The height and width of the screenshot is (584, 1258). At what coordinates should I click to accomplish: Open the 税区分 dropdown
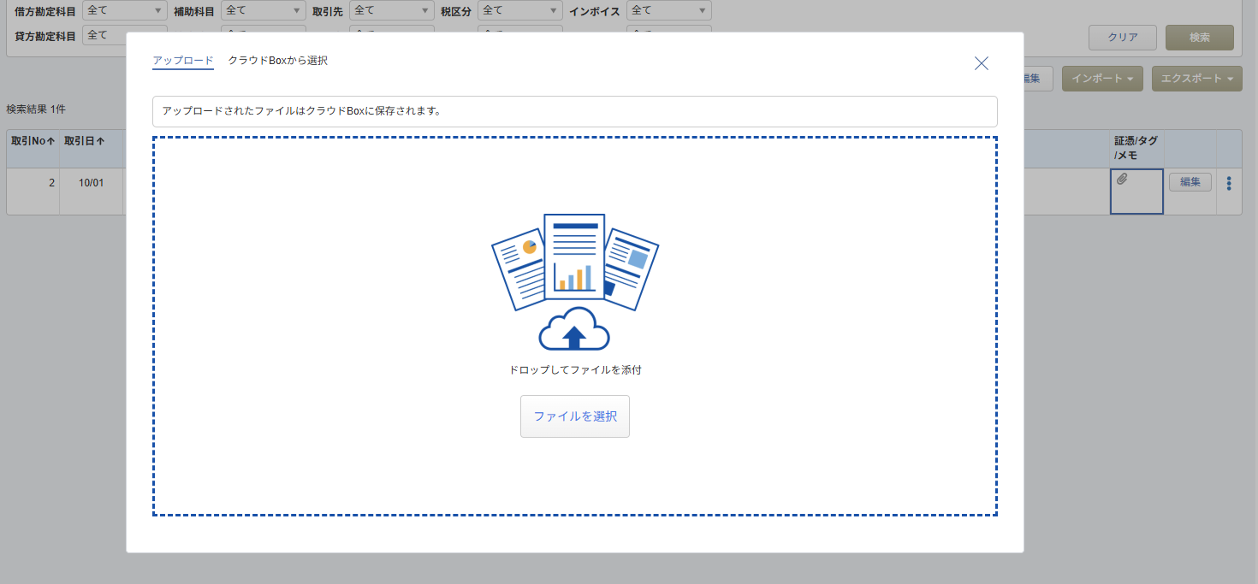519,10
